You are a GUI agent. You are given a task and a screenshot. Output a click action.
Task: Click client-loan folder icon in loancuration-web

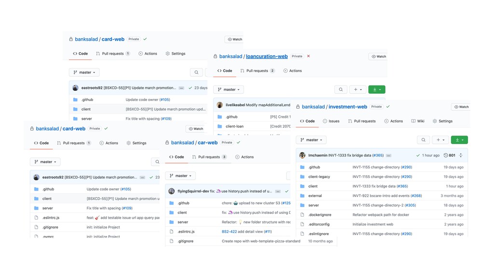(x=220, y=126)
